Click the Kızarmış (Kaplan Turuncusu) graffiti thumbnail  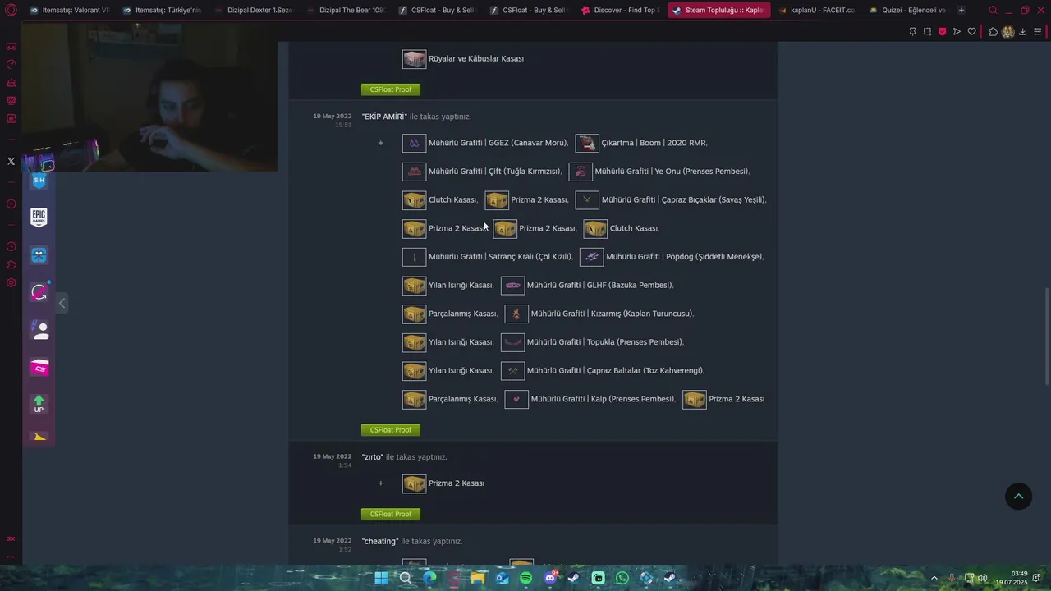tap(516, 314)
